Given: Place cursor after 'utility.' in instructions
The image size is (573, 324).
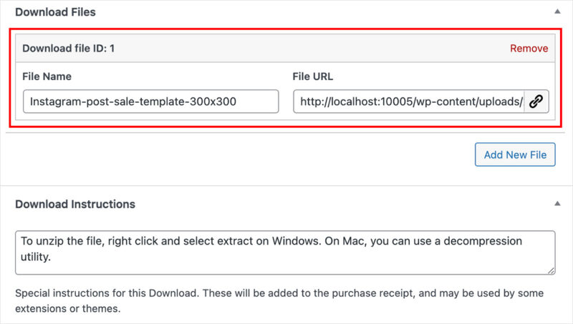Looking at the screenshot, I should tap(52, 257).
